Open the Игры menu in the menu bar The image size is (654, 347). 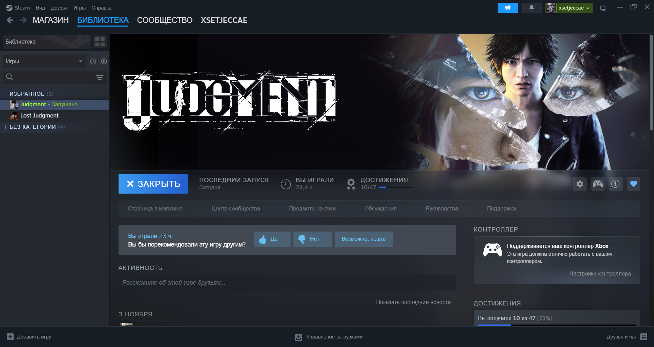pos(80,8)
